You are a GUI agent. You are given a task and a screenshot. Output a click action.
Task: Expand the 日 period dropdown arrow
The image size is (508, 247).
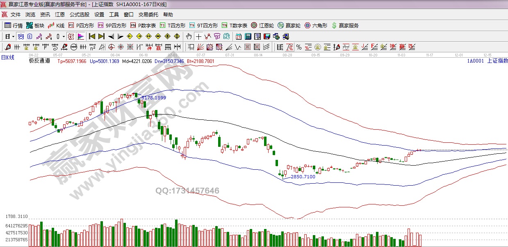[13, 36]
